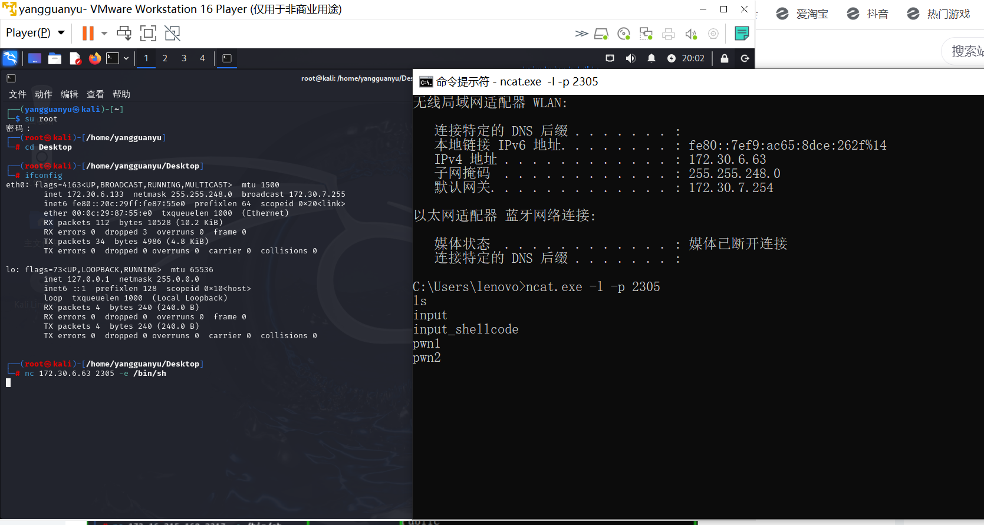Launch the text editor from Kali panel

75,58
